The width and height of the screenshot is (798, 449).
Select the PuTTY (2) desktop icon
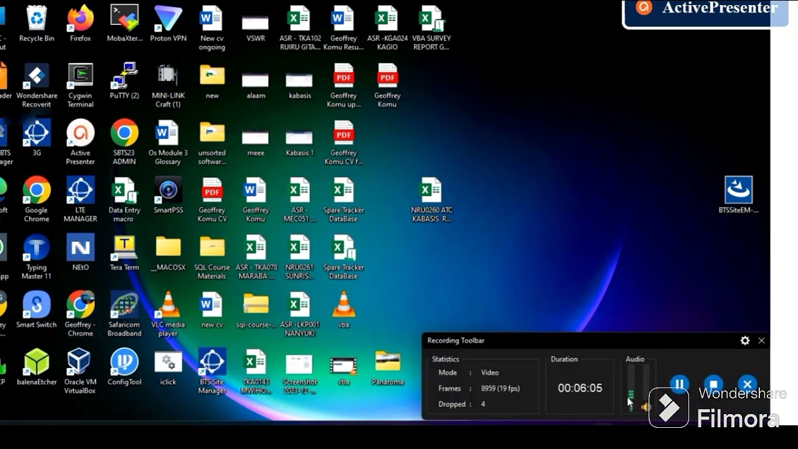click(x=124, y=82)
